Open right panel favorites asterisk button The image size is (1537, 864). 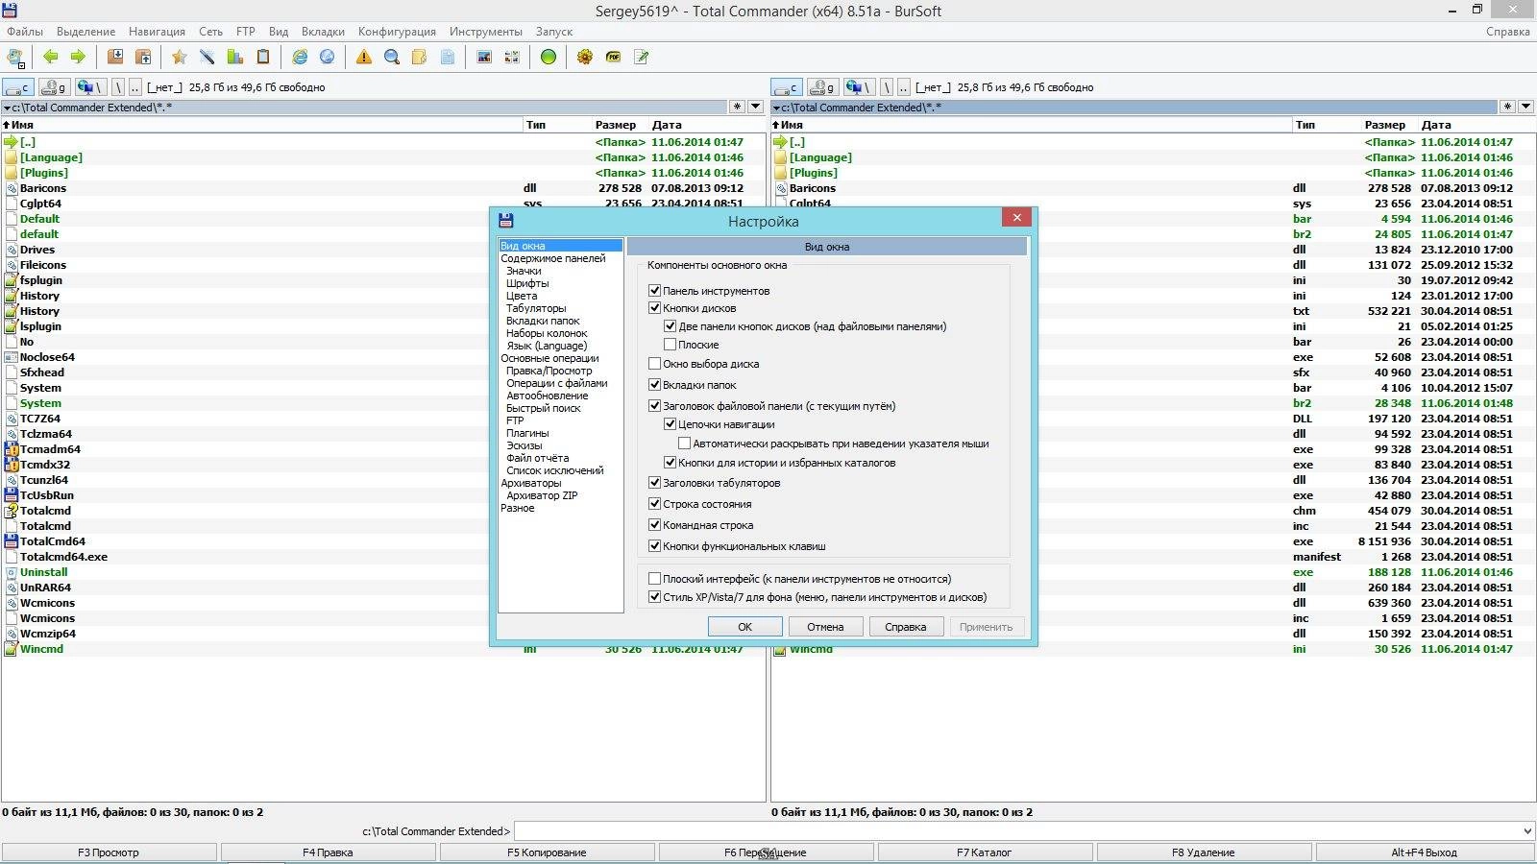pos(1507,108)
